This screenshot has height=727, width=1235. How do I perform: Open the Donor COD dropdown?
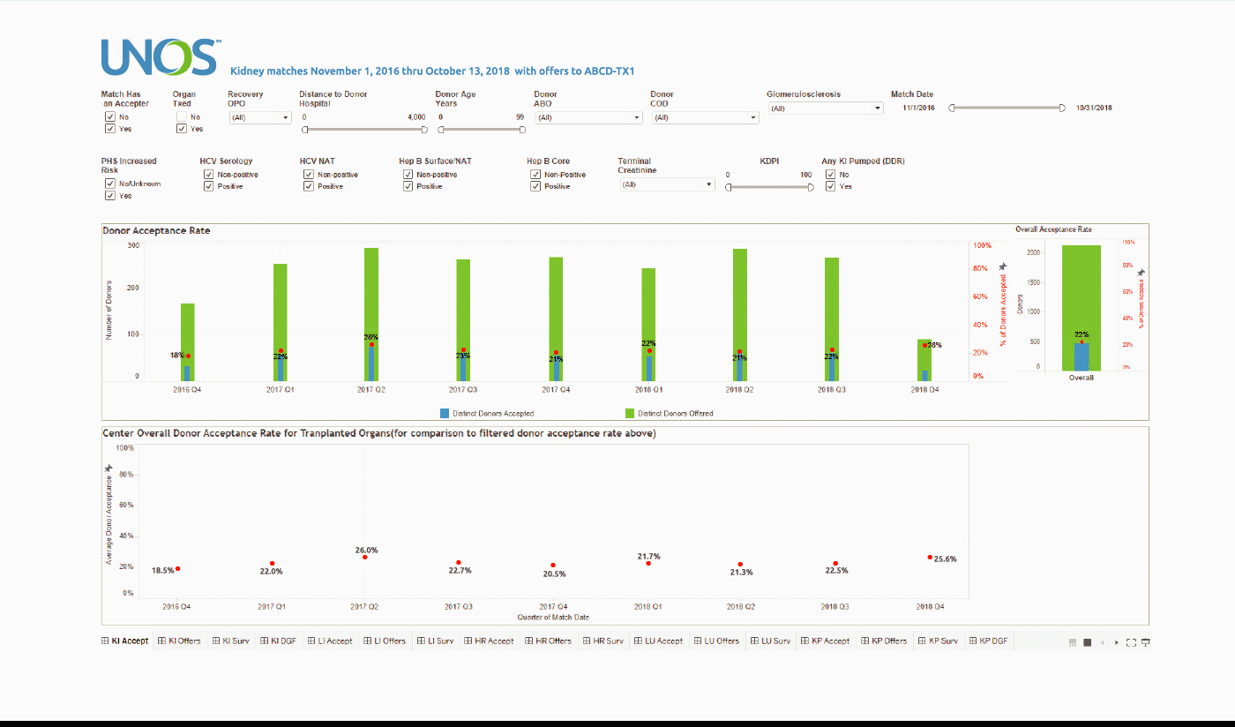point(705,117)
